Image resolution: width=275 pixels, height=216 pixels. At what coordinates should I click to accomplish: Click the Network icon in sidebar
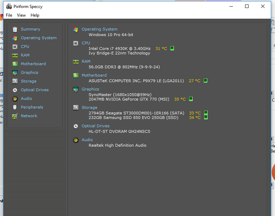(15, 116)
